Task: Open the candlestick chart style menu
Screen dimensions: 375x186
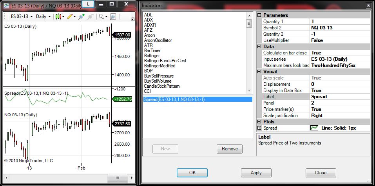Action: (x=60, y=16)
